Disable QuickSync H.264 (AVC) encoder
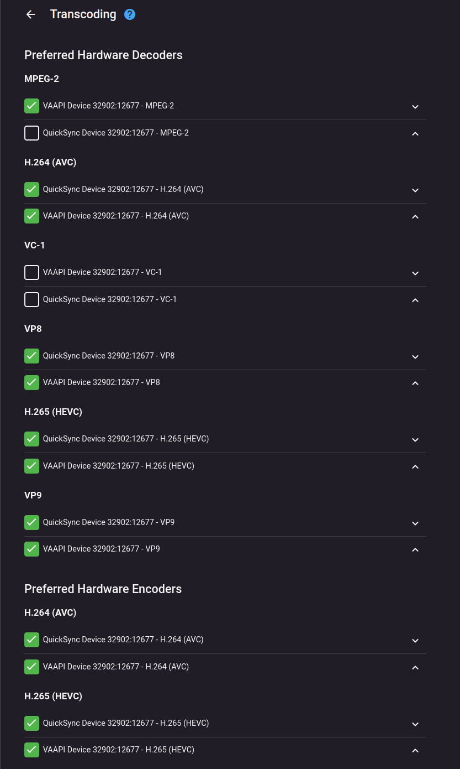Screen dimensions: 460x769 point(31,640)
